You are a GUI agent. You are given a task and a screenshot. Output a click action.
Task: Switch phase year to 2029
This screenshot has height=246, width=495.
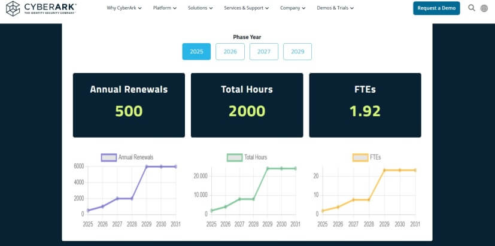click(x=297, y=52)
